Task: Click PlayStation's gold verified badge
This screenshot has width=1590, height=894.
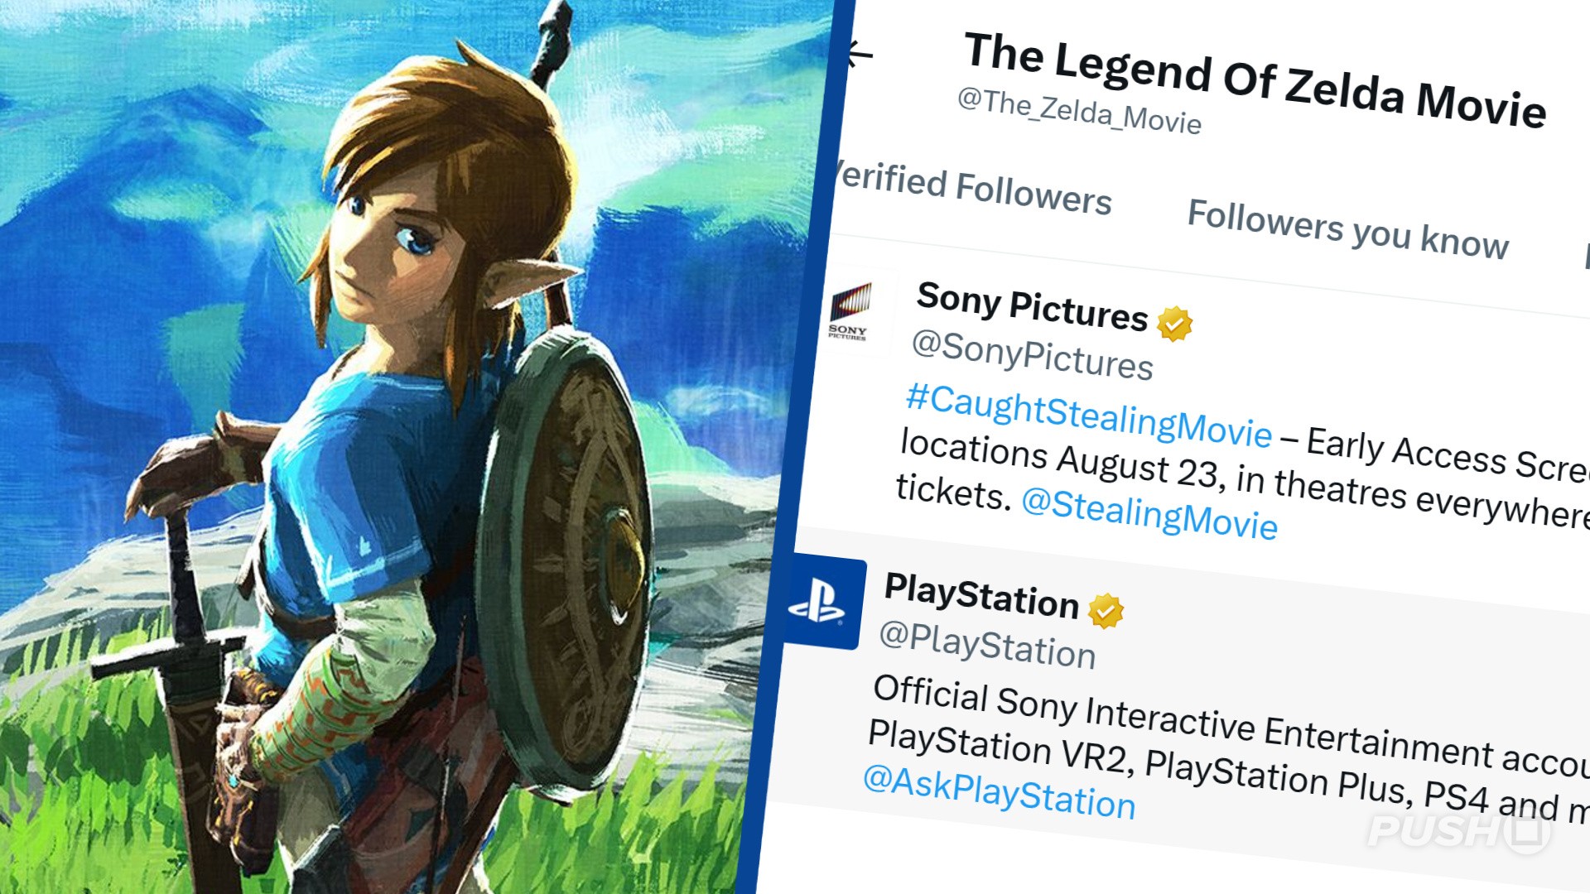Action: coord(1106,611)
